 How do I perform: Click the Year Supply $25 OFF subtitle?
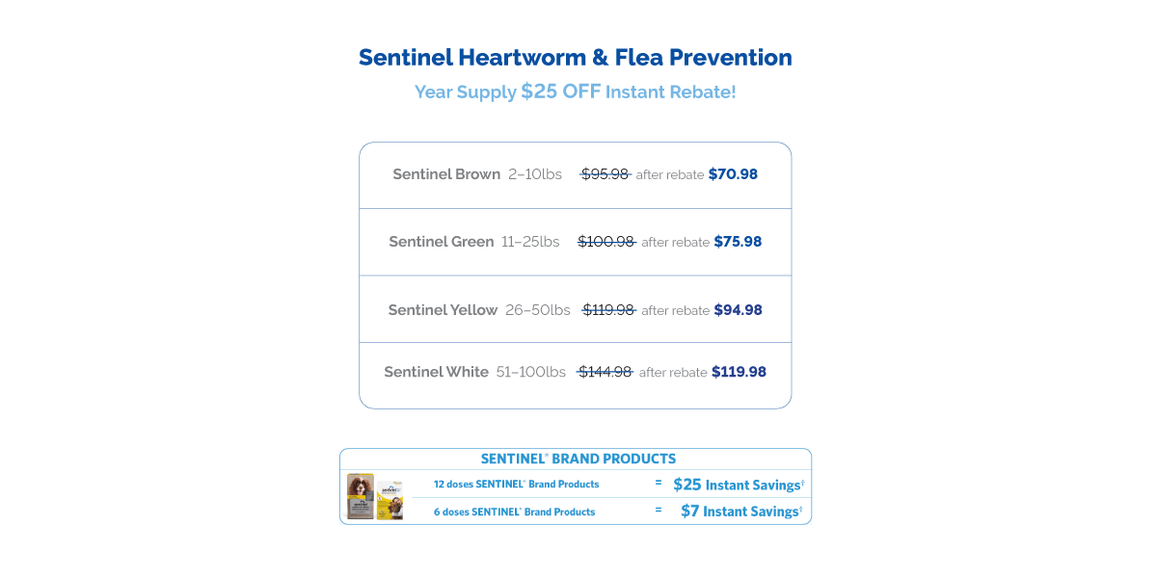pos(576,92)
